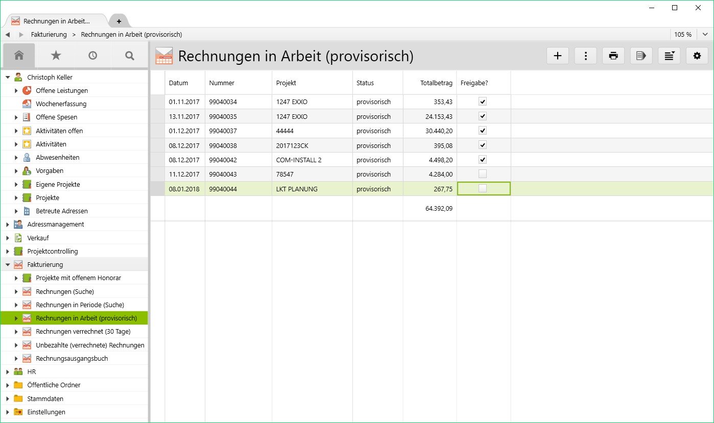714x423 pixels.
Task: Print the invoice list
Action: pos(613,56)
